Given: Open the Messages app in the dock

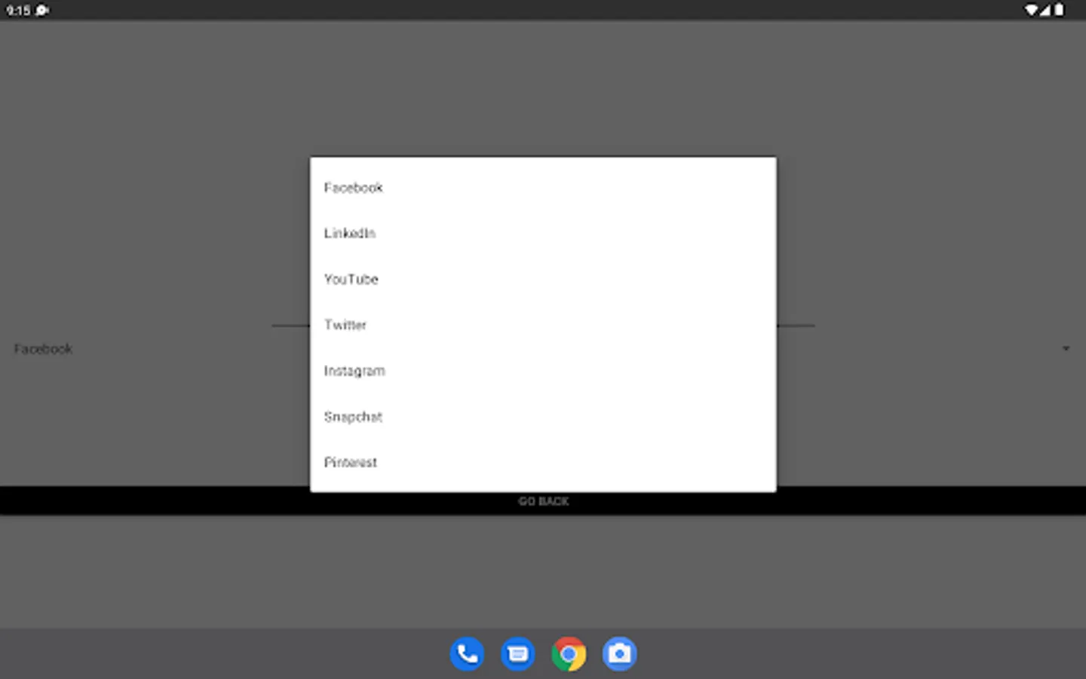Looking at the screenshot, I should click(x=518, y=654).
